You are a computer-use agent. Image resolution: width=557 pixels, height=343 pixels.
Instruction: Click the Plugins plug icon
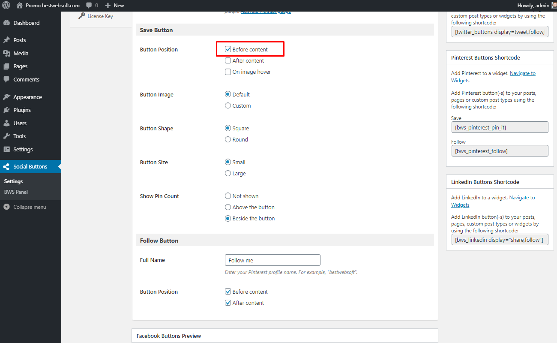click(6, 110)
